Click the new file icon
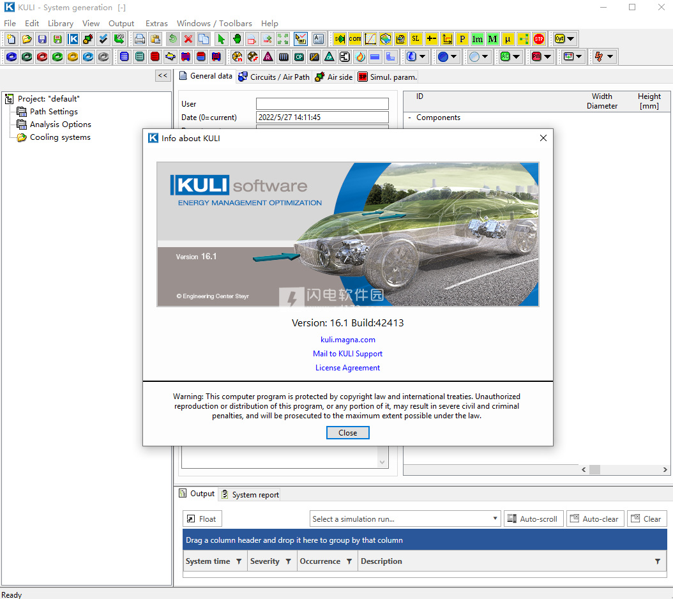The height and width of the screenshot is (599, 673). click(x=11, y=39)
